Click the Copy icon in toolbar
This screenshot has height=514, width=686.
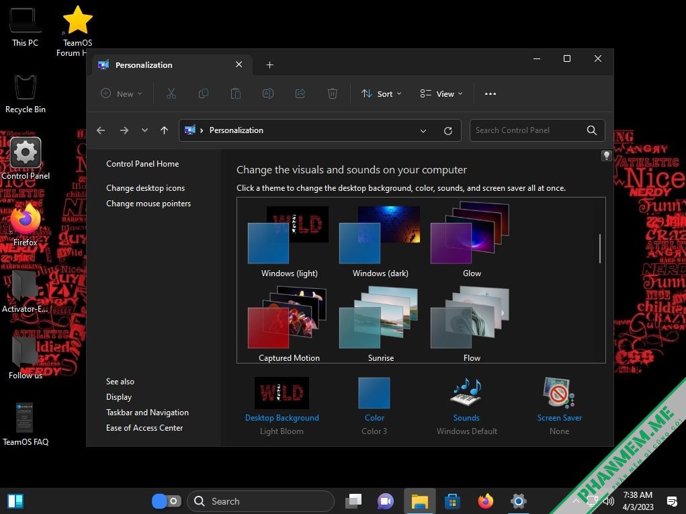point(204,93)
